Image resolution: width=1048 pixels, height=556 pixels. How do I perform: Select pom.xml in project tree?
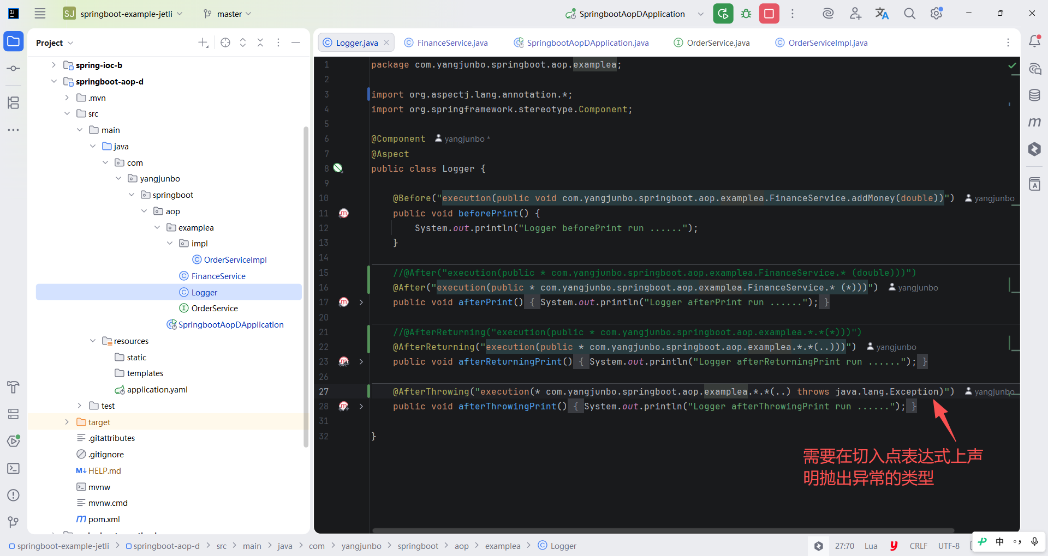pos(104,519)
